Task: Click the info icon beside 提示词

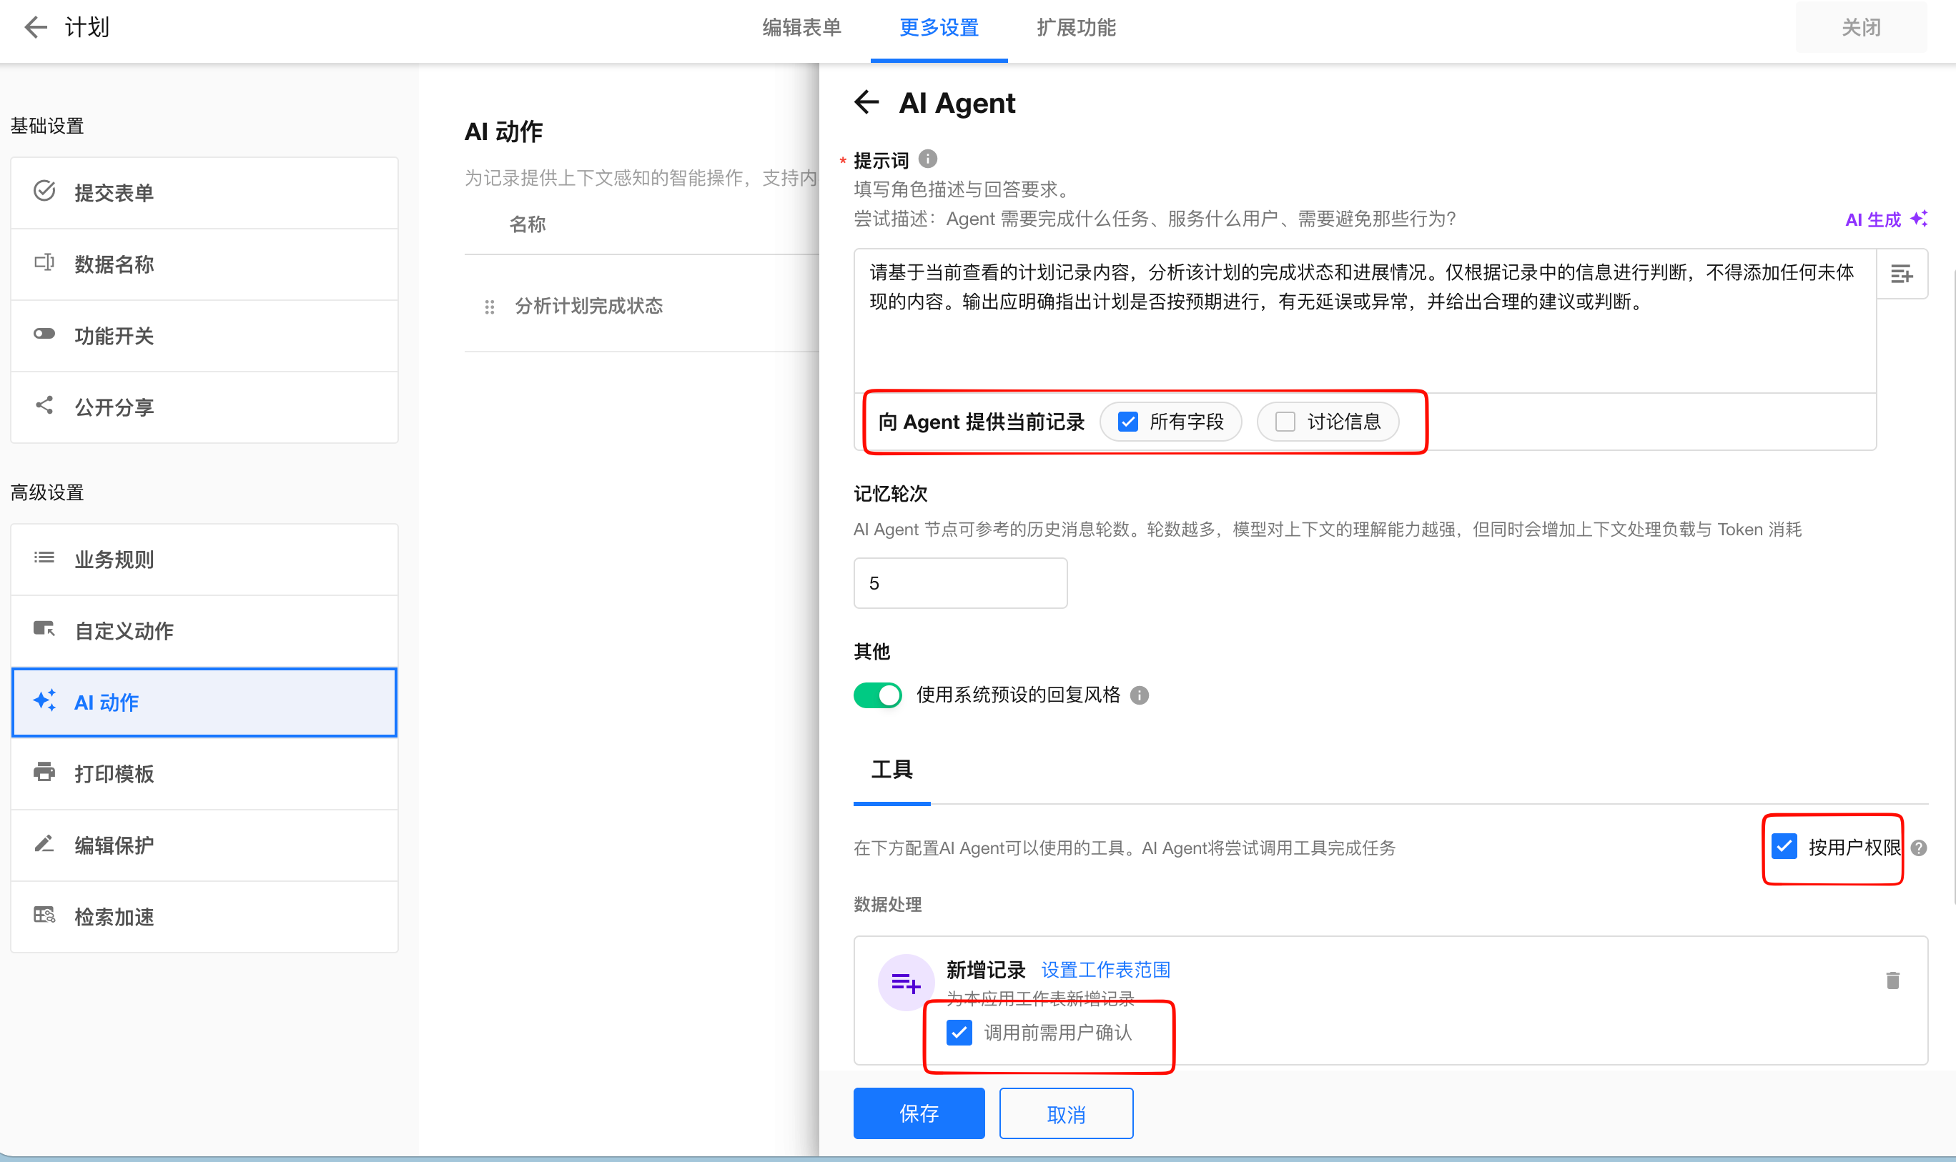Action: (x=927, y=160)
